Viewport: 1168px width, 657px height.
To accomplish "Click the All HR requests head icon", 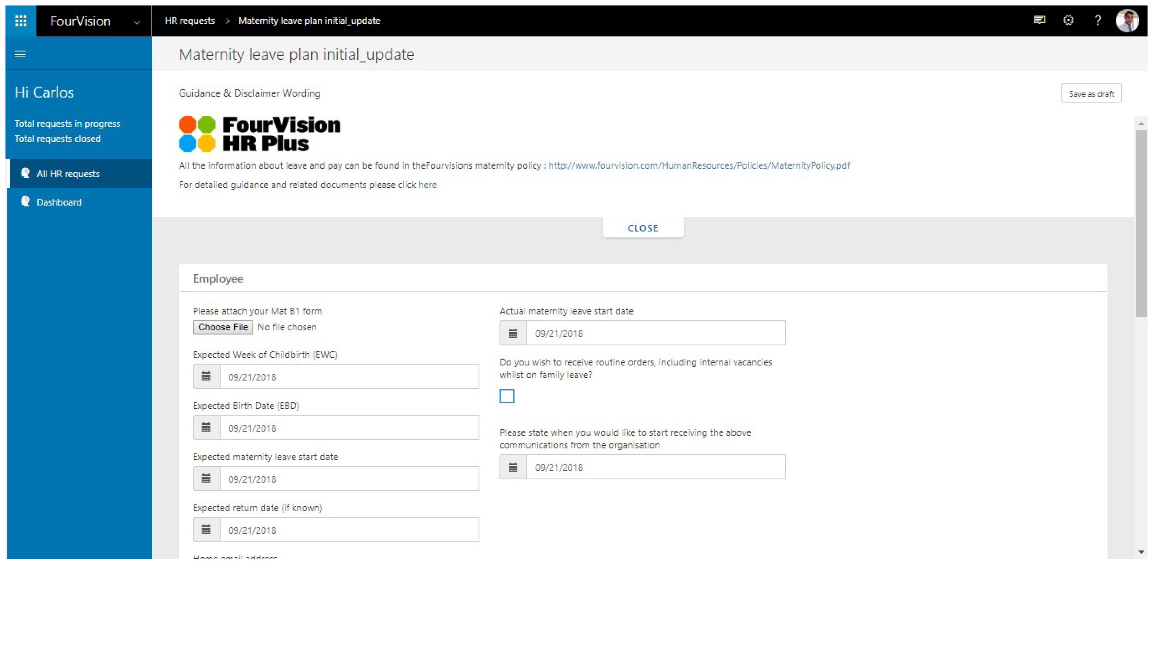I will click(x=25, y=173).
